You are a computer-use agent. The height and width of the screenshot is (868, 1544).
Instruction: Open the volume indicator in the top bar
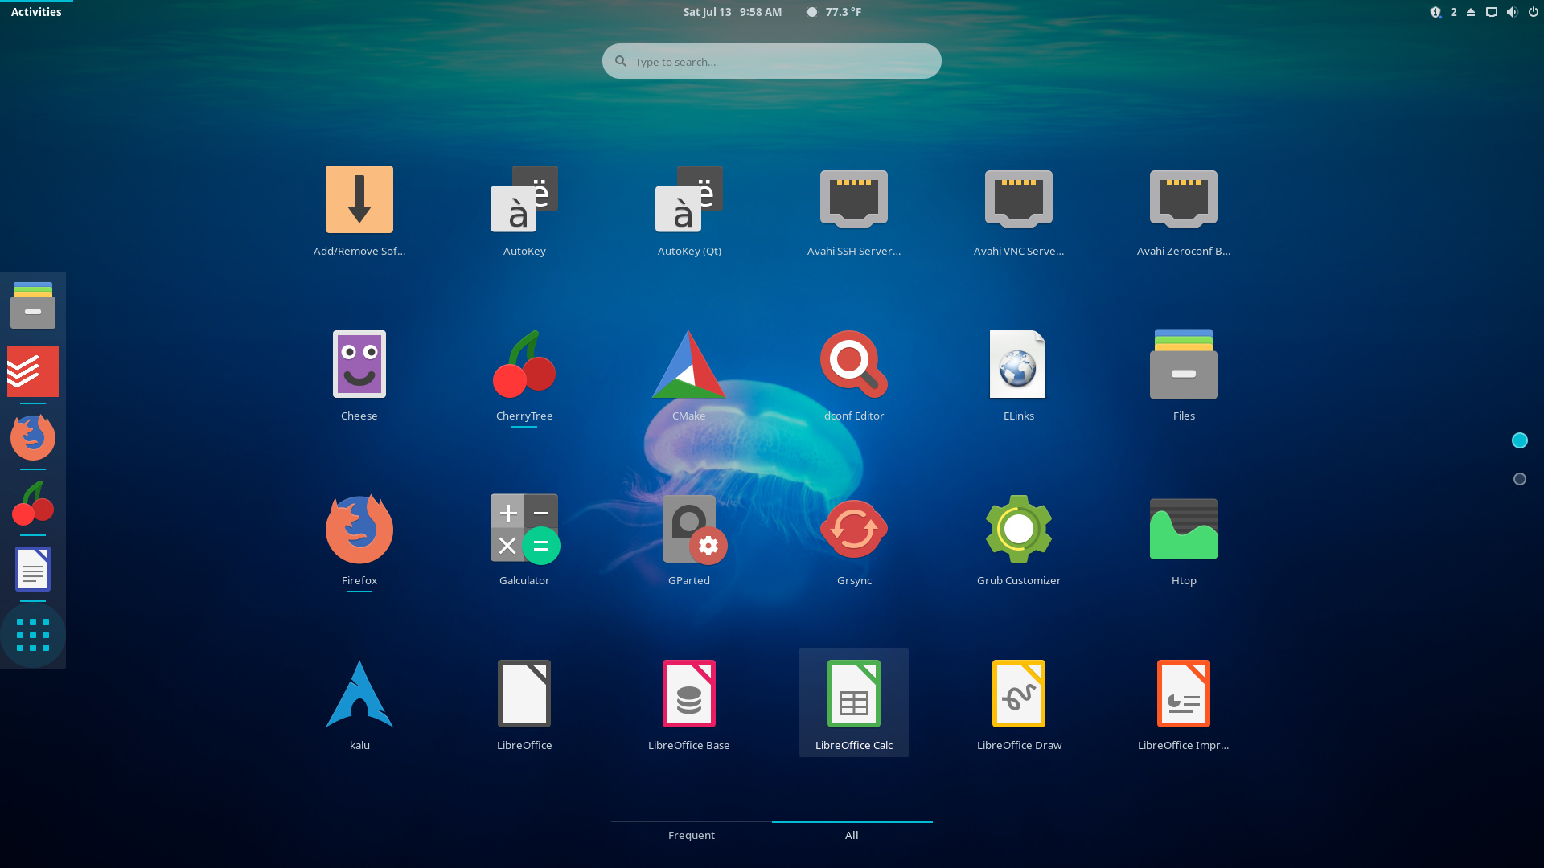tap(1512, 12)
